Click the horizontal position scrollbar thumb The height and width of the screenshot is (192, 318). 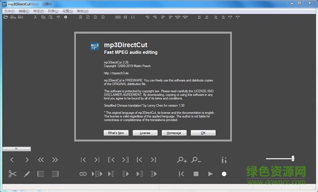[16, 149]
